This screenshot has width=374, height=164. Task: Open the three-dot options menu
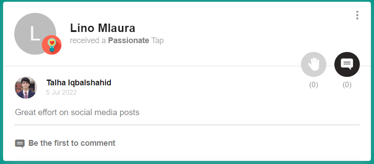point(357,15)
